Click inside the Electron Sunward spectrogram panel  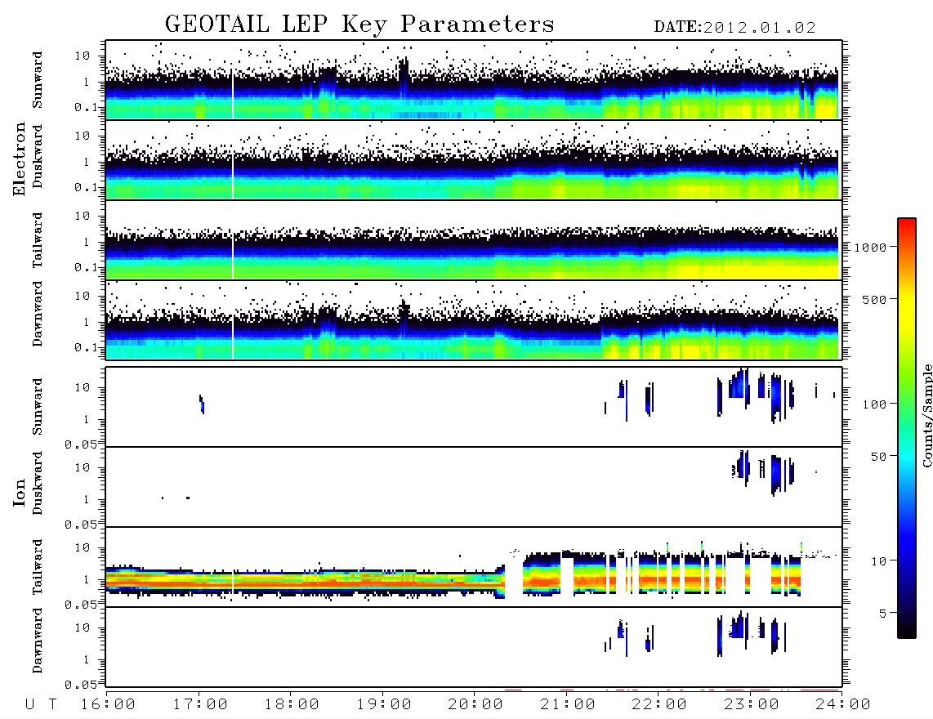click(473, 80)
